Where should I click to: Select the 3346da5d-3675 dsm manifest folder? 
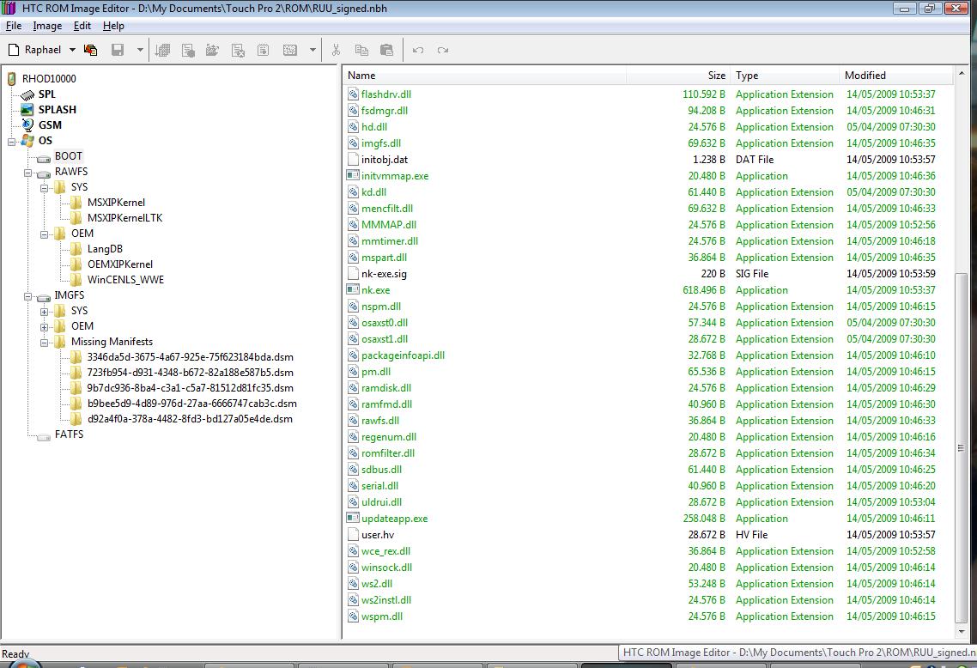point(190,357)
